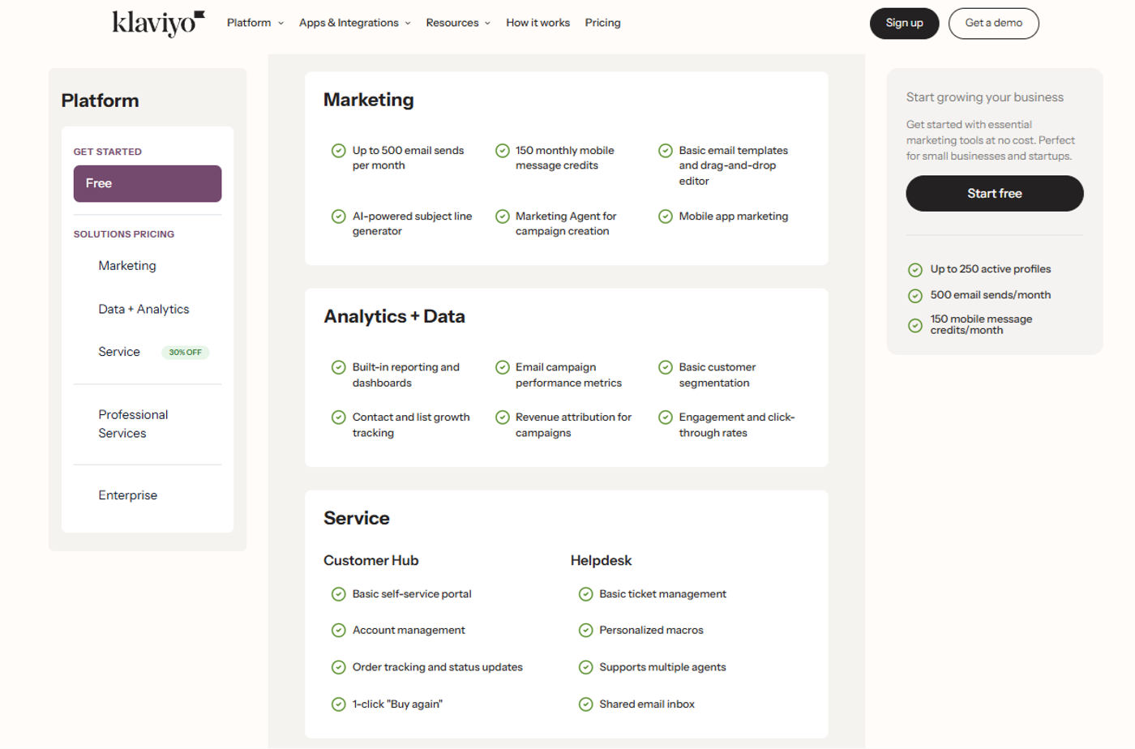Open the Pricing page link

pos(602,23)
